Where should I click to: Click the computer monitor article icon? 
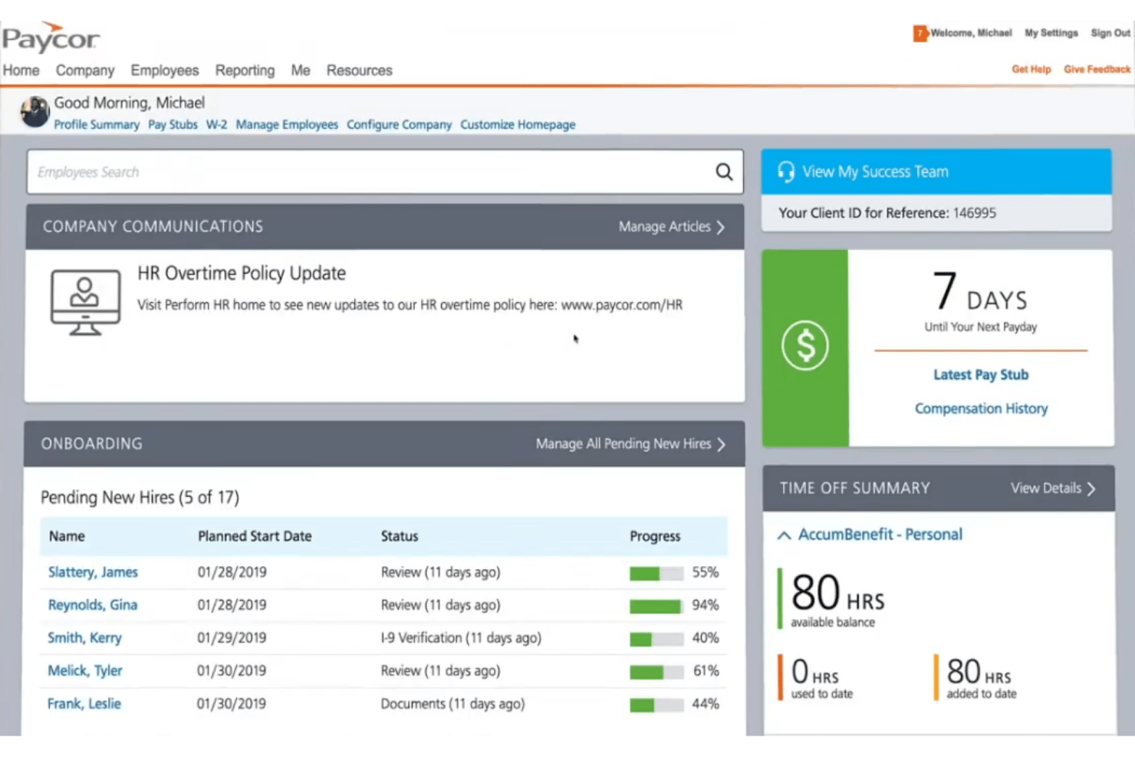coord(85,302)
